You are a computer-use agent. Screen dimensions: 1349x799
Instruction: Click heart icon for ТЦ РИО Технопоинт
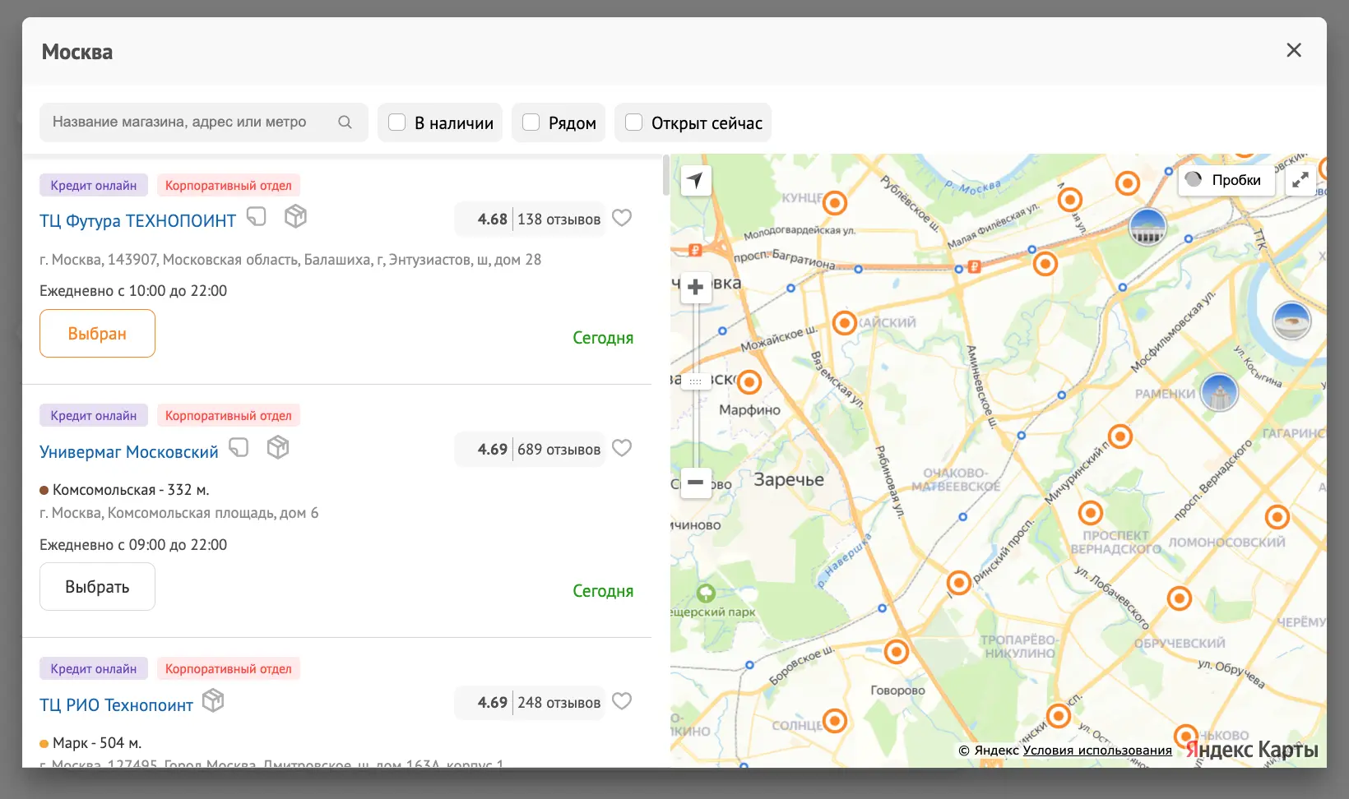(x=622, y=702)
